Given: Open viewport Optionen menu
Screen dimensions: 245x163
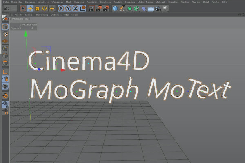Looking at the screenshot, I should click(x=56, y=15).
